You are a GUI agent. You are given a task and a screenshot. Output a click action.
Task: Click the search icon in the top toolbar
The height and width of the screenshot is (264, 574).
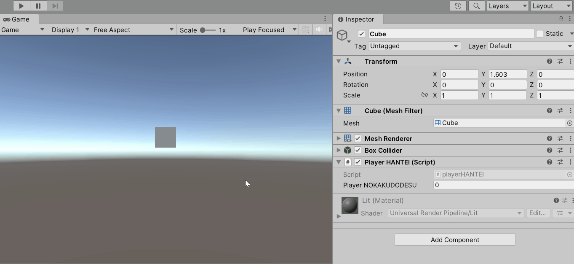click(476, 6)
